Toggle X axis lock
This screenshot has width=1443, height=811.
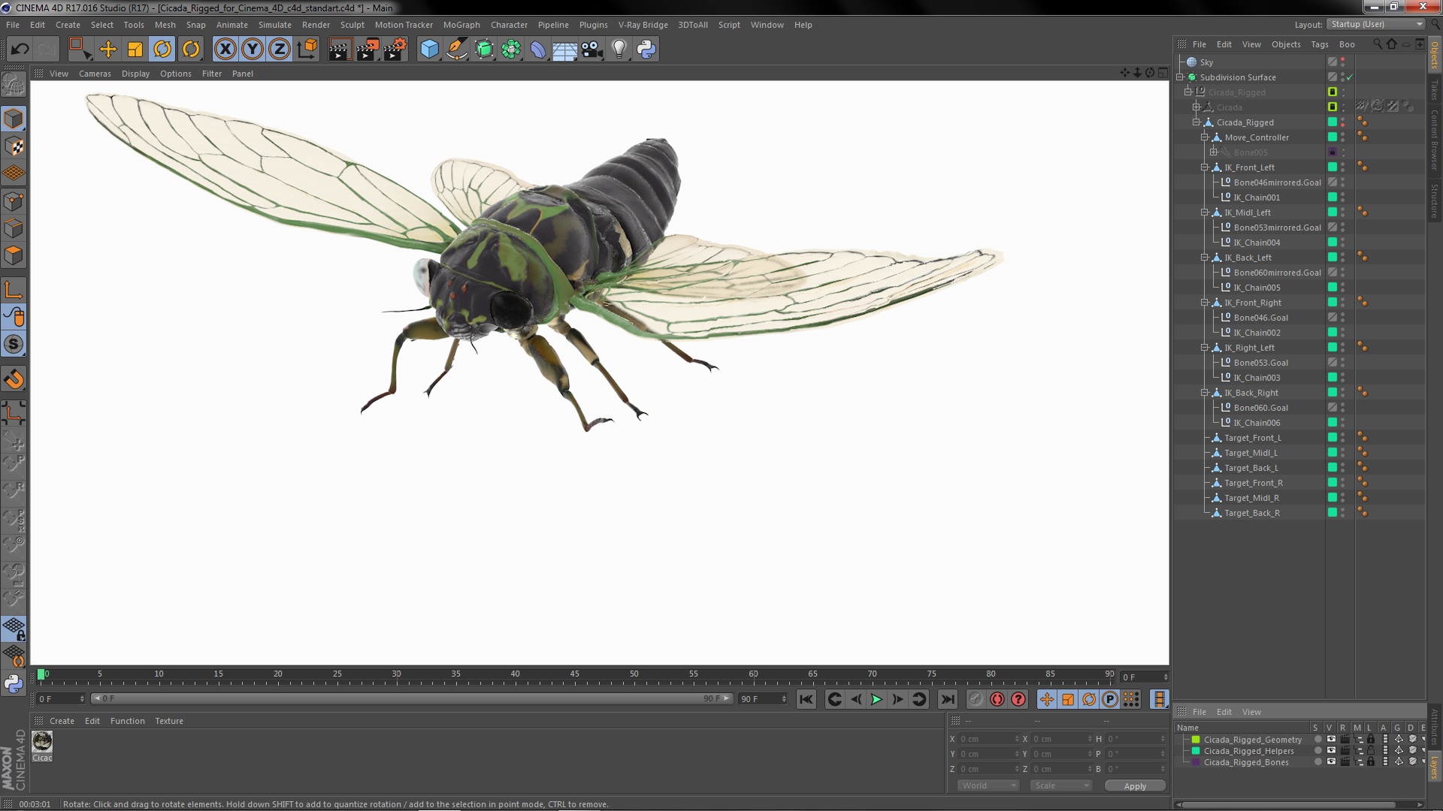[225, 50]
